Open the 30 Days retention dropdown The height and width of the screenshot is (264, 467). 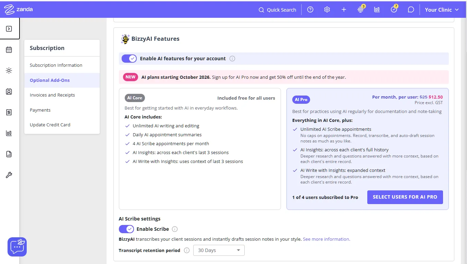click(x=219, y=250)
